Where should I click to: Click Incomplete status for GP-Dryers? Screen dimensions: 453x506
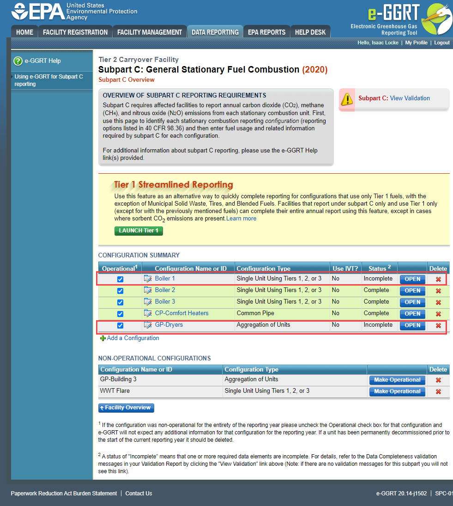tap(378, 325)
